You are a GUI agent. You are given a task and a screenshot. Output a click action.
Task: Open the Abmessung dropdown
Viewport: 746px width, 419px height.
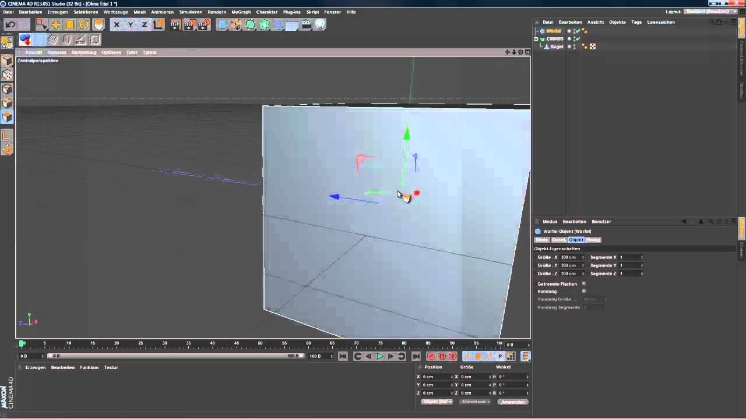pyautogui.click(x=475, y=402)
